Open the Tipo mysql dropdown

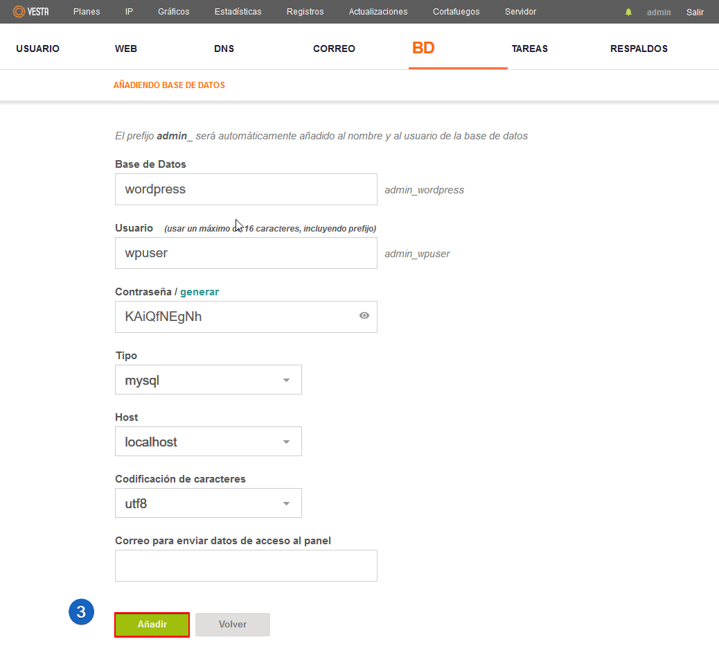point(208,380)
